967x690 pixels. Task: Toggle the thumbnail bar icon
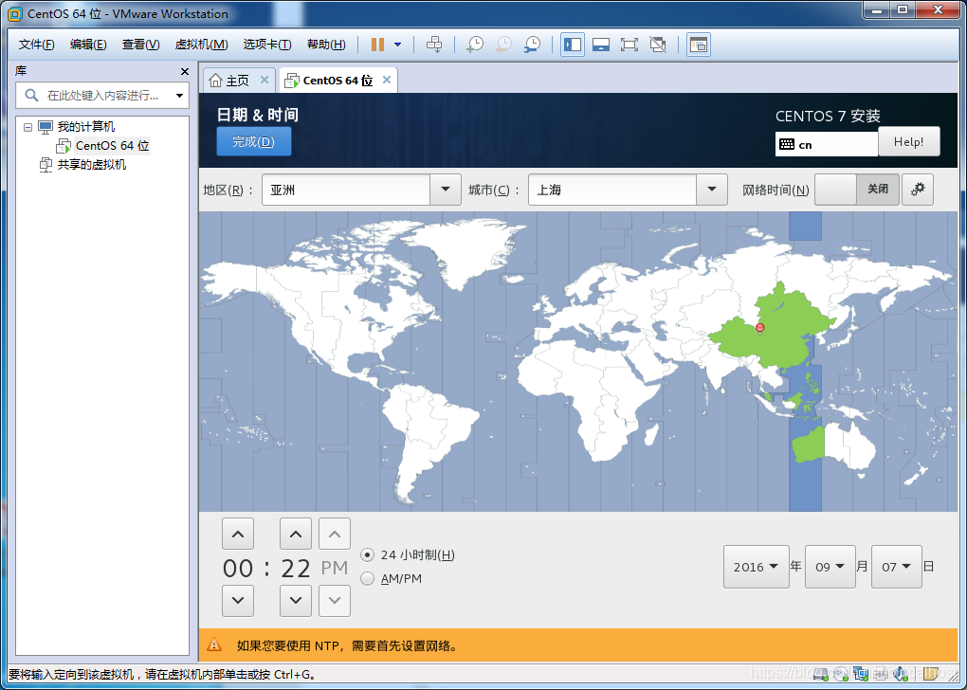point(601,45)
